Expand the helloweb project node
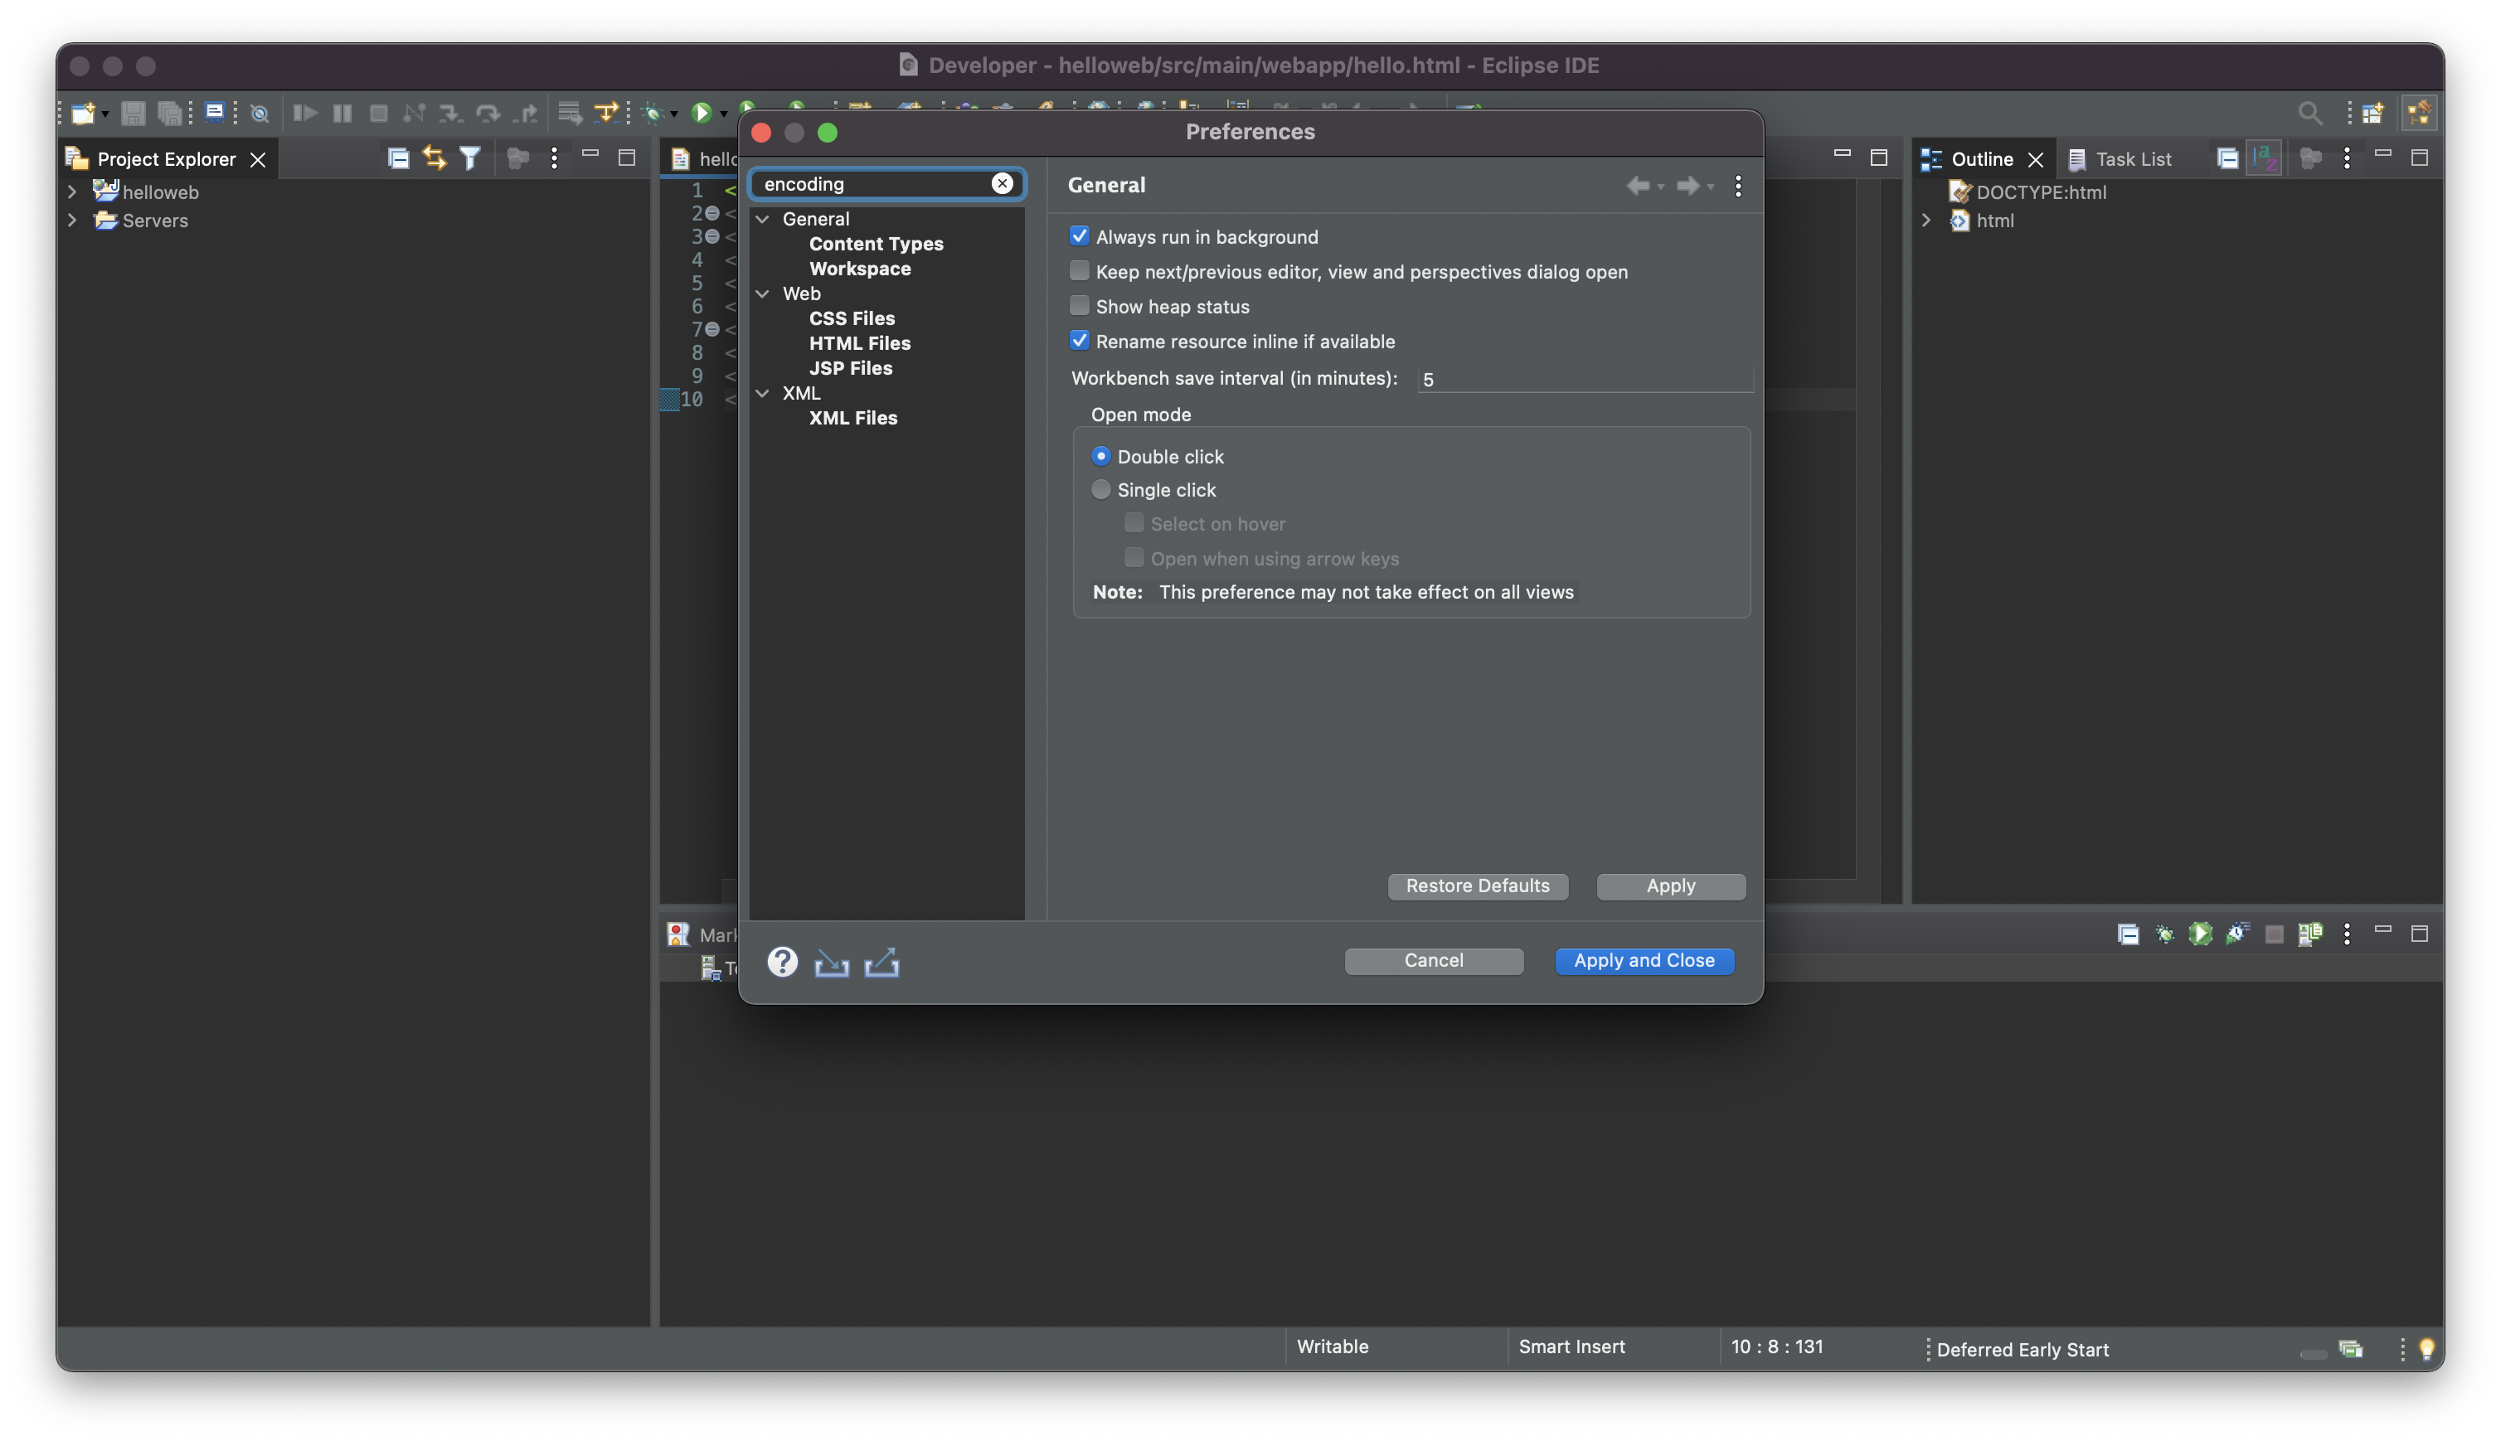Screen dimensions: 2501x1441 [x=71, y=192]
